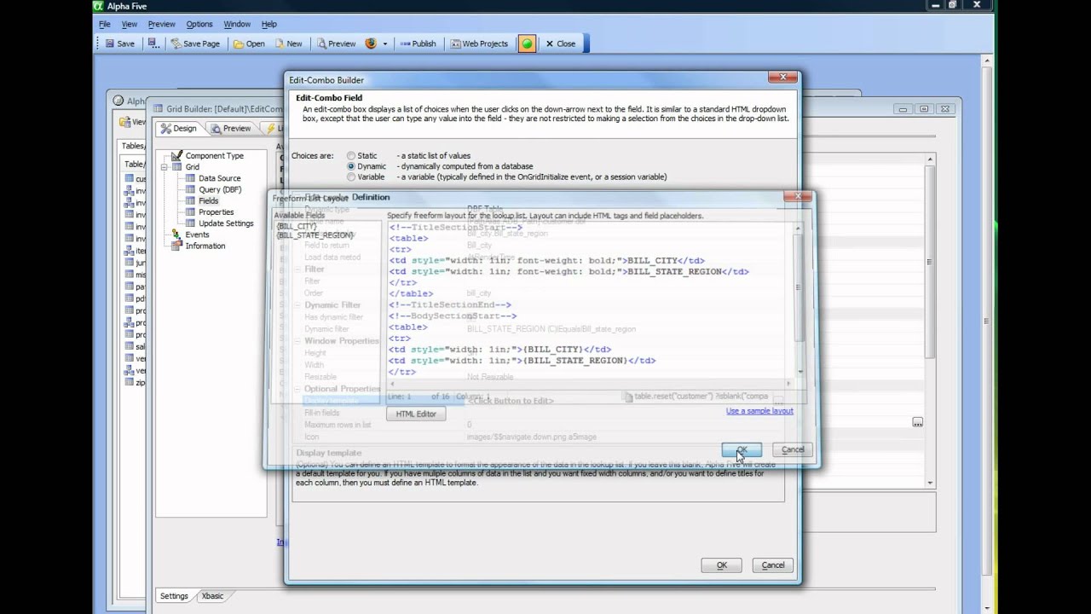Open the browser selection dropdown arrow
Image resolution: width=1091 pixels, height=614 pixels.
tap(384, 43)
